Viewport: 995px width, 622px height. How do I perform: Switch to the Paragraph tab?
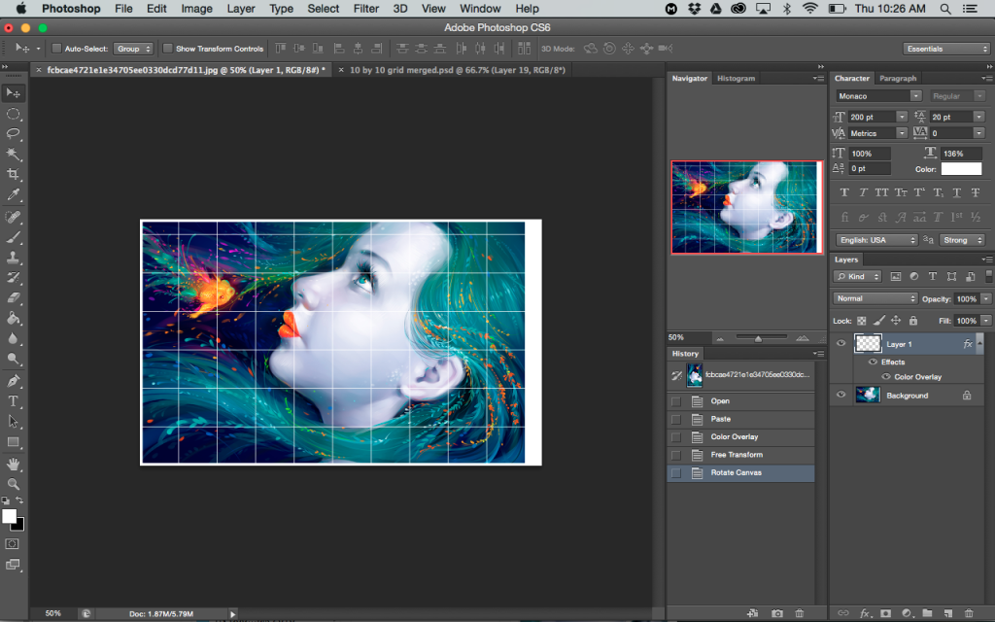point(897,78)
